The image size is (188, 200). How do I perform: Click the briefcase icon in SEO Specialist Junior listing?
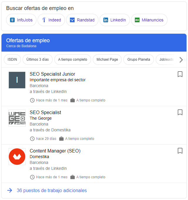point(73,100)
